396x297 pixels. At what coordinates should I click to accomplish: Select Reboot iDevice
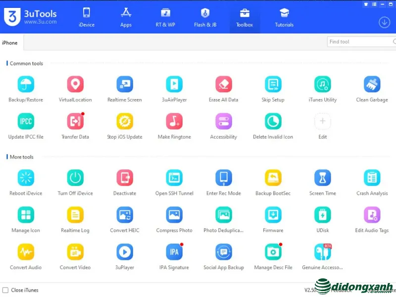pyautogui.click(x=26, y=178)
